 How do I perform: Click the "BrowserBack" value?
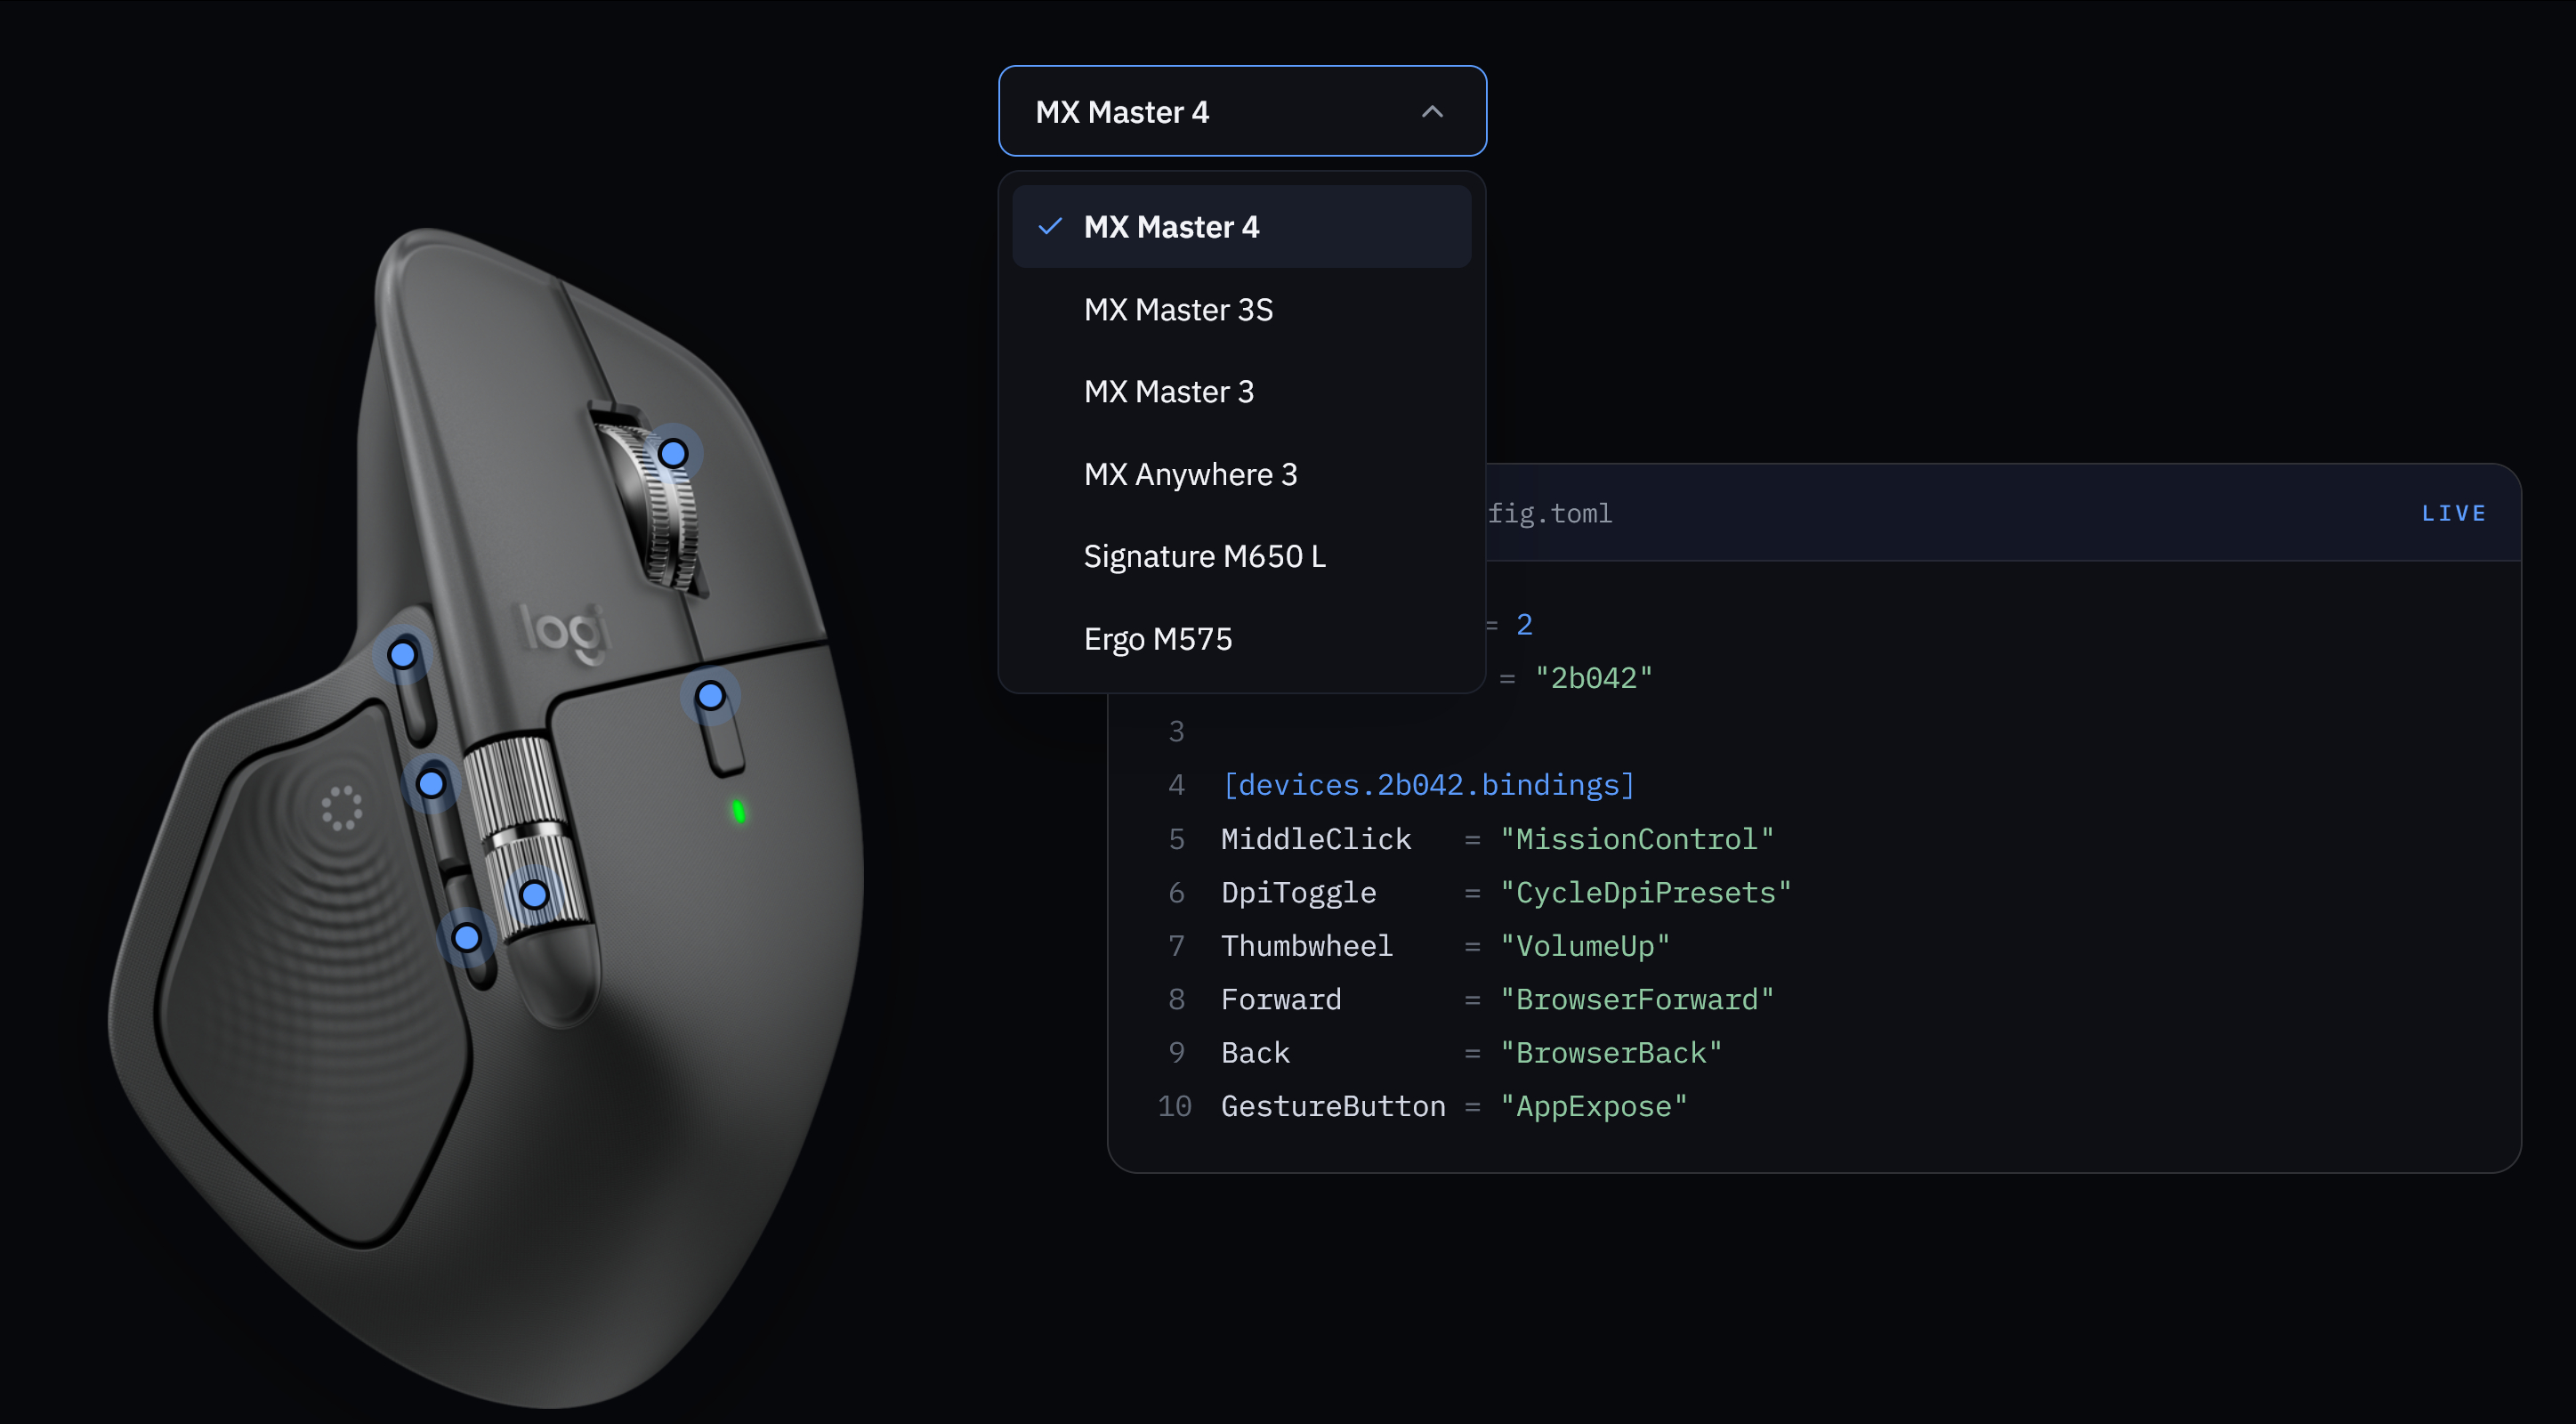[x=1611, y=1053]
